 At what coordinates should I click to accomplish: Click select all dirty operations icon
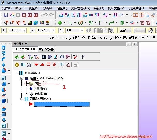point(23,57)
